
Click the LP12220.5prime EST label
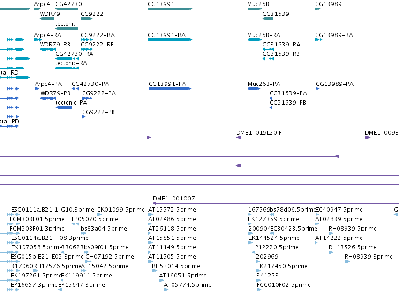point(275,247)
